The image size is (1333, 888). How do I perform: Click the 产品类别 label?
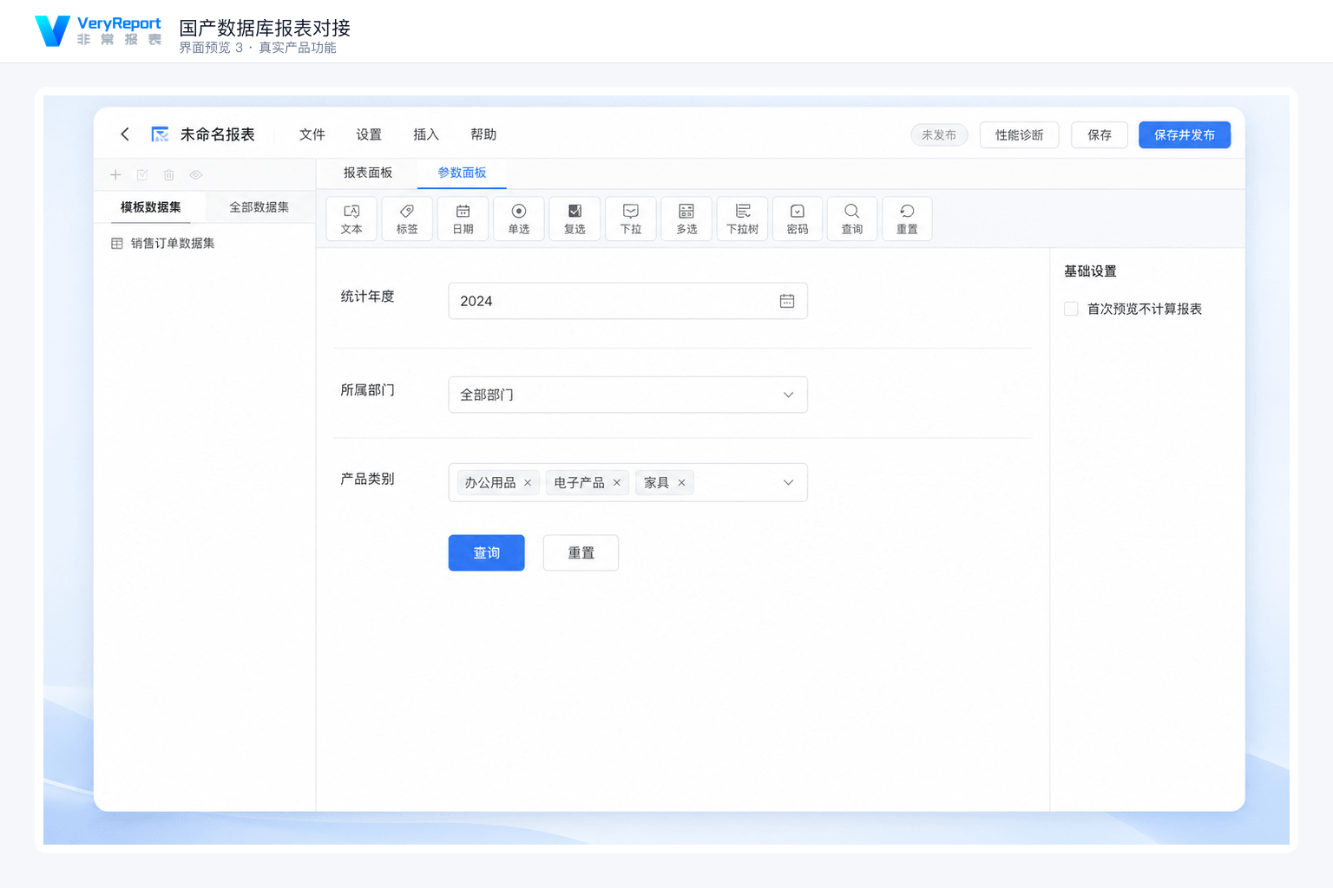point(367,479)
